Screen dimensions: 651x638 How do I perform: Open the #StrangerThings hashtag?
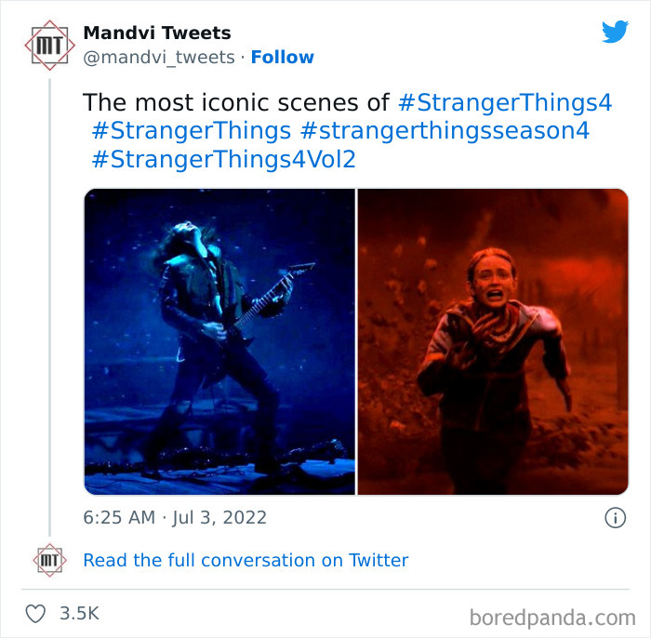(191, 131)
